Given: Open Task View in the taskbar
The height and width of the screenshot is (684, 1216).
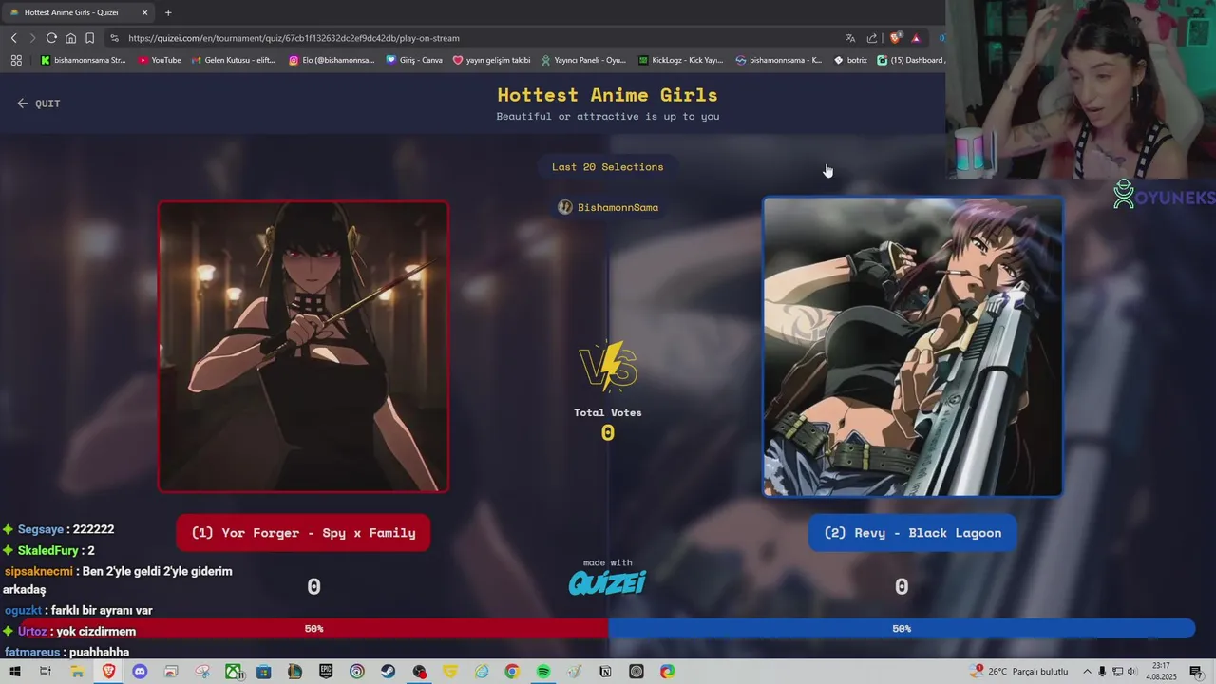Looking at the screenshot, I should [x=45, y=672].
